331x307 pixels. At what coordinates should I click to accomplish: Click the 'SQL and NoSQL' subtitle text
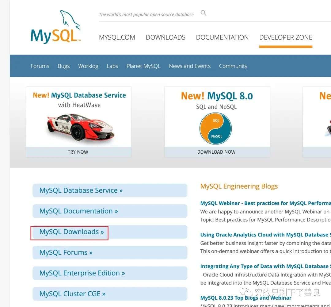tap(216, 107)
